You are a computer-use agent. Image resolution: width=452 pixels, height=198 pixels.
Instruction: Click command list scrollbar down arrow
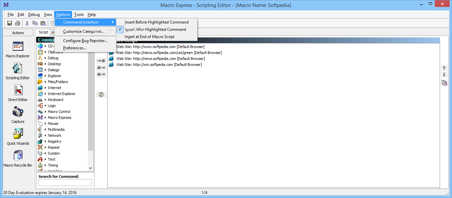click(91, 168)
